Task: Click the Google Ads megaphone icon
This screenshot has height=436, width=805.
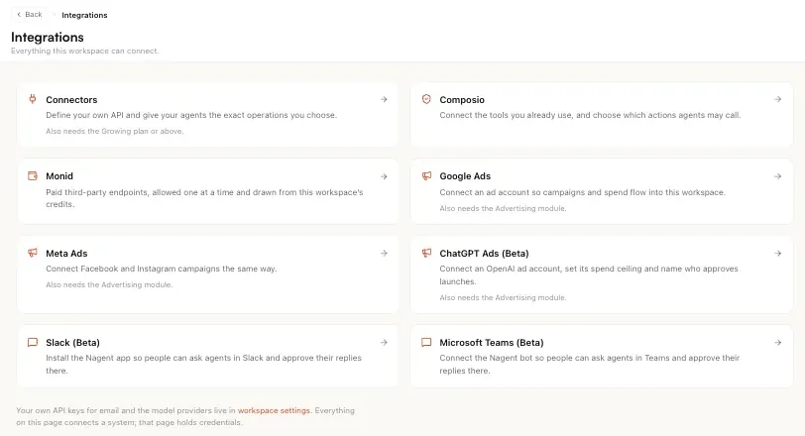Action: (x=426, y=176)
